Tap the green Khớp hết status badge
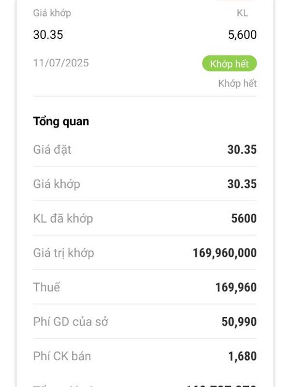 [229, 64]
